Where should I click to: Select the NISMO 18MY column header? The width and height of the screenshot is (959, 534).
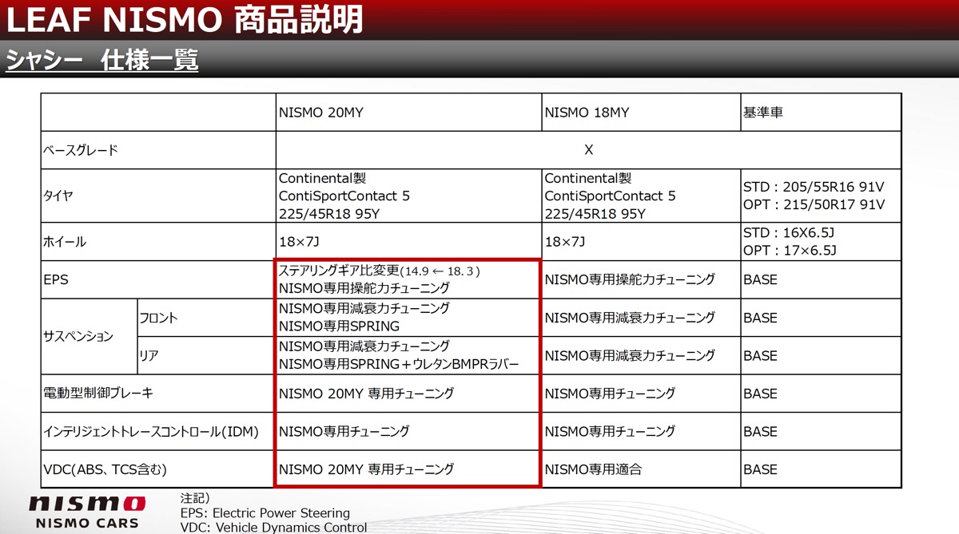coord(587,113)
